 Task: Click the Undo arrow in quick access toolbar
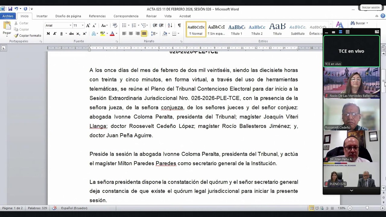click(16, 9)
